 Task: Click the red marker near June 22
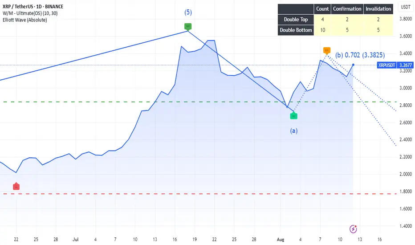(x=16, y=187)
